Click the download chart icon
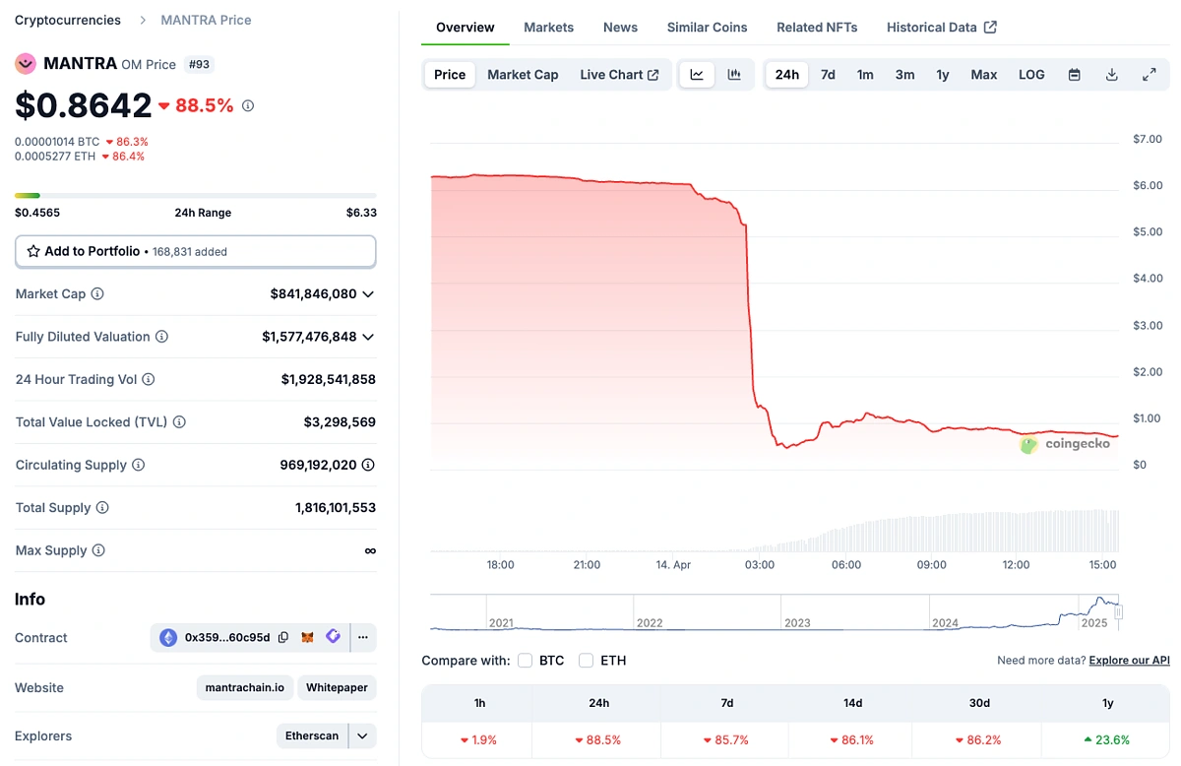This screenshot has width=1181, height=766. [x=1112, y=74]
